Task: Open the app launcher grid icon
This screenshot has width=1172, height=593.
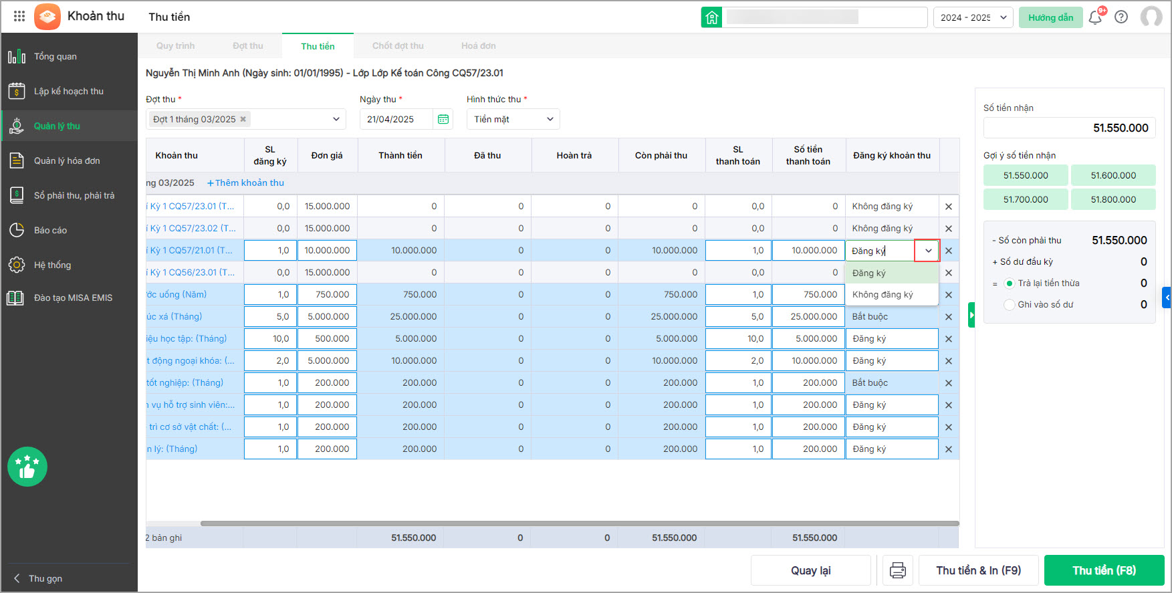Action: point(19,16)
